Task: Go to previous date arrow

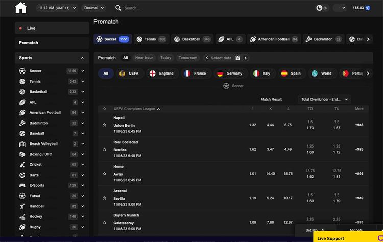Action: coord(207,58)
